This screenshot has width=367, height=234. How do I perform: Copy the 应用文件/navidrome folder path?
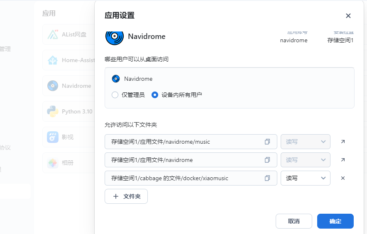pos(267,160)
